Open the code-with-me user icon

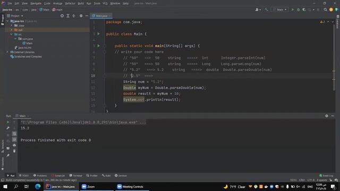coord(258,10)
